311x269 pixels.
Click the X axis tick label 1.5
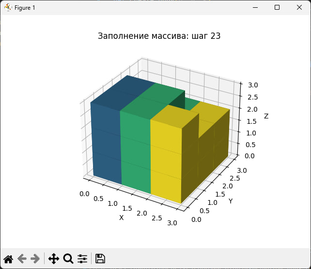(127, 209)
